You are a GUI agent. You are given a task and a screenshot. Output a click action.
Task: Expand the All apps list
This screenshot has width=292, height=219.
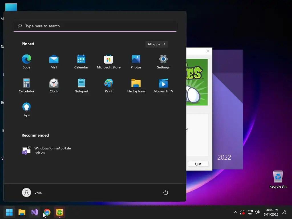[157, 44]
